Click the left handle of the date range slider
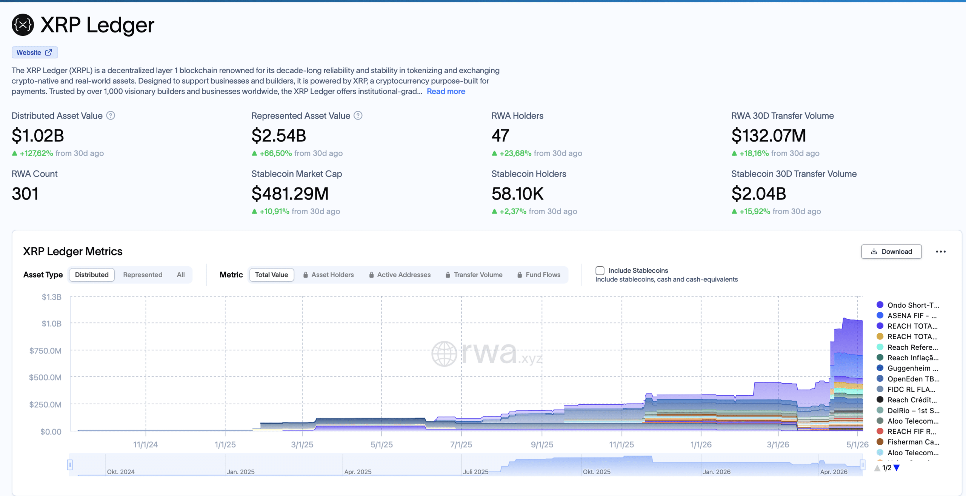This screenshot has height=496, width=966. [x=70, y=465]
